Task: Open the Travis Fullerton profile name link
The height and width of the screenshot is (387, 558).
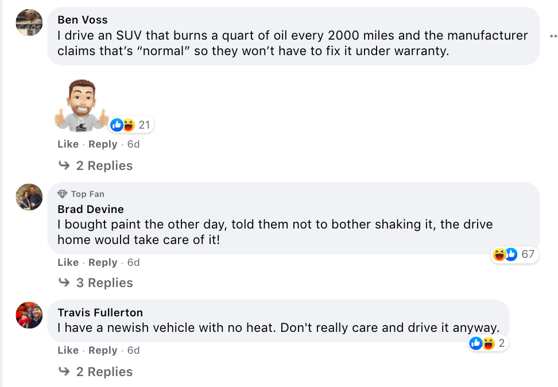Action: coord(100,313)
